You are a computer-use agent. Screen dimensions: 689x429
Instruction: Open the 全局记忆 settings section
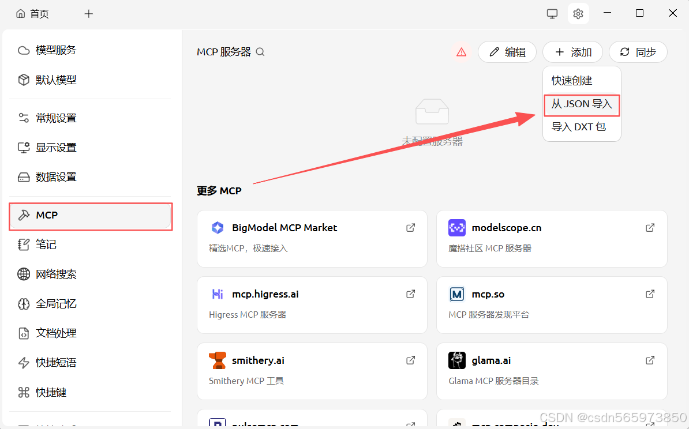pos(90,304)
